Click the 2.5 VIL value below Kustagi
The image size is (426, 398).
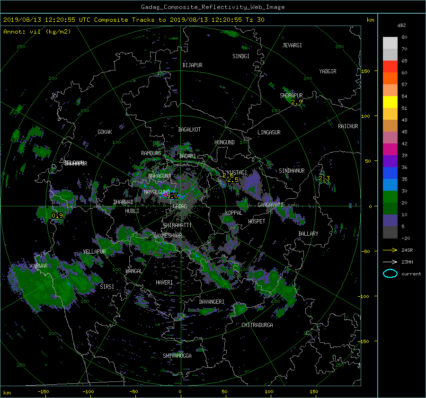pos(233,180)
